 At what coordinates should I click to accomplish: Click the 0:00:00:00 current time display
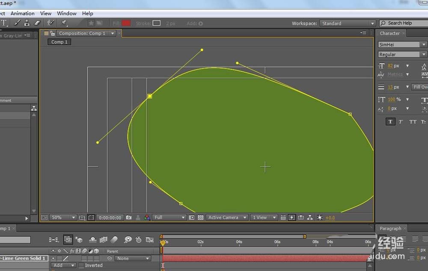point(110,218)
